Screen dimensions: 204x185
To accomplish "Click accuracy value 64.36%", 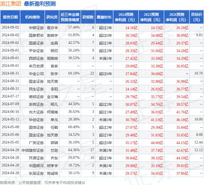I will (74, 150).
